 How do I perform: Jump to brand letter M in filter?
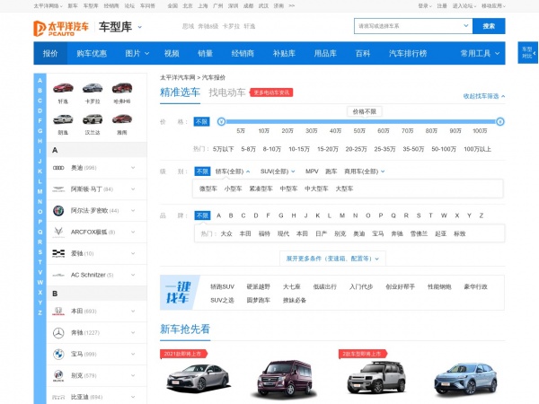(x=342, y=215)
